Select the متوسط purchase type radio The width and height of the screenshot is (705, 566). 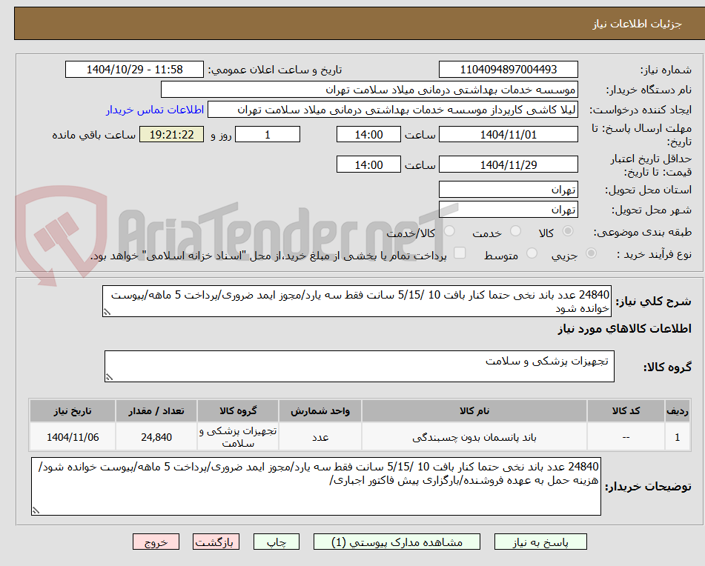pos(532,253)
